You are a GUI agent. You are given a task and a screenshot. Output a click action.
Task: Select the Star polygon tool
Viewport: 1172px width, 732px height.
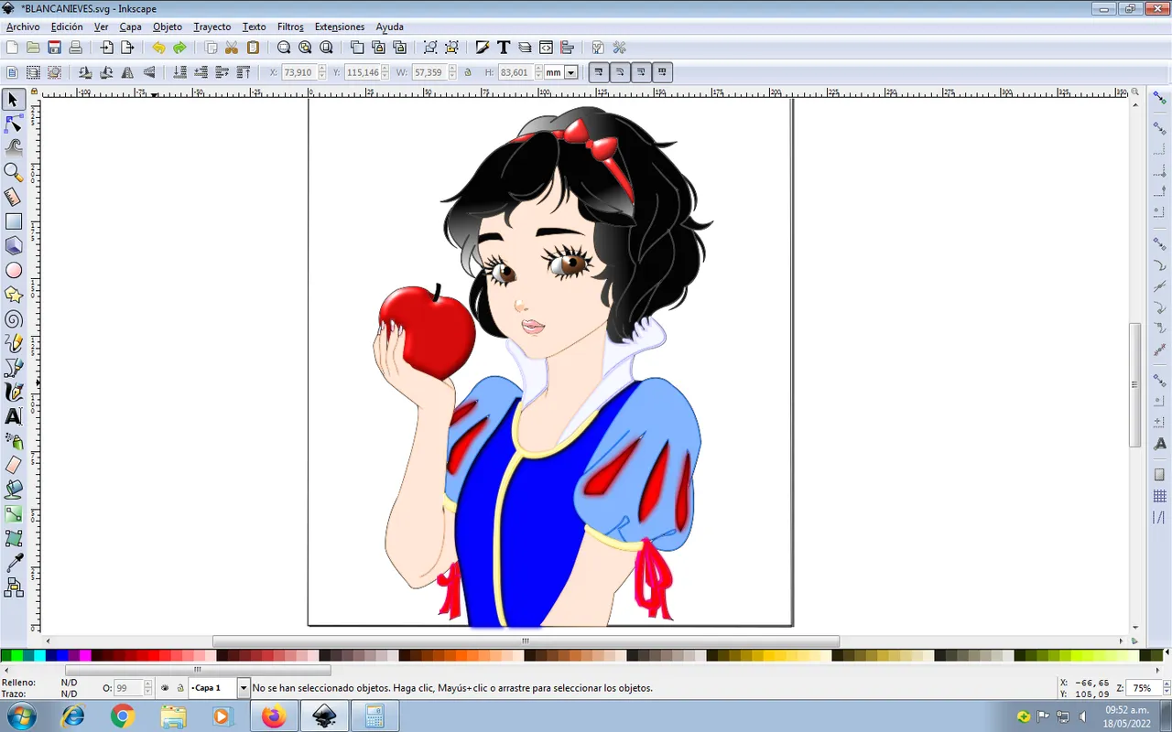click(14, 295)
